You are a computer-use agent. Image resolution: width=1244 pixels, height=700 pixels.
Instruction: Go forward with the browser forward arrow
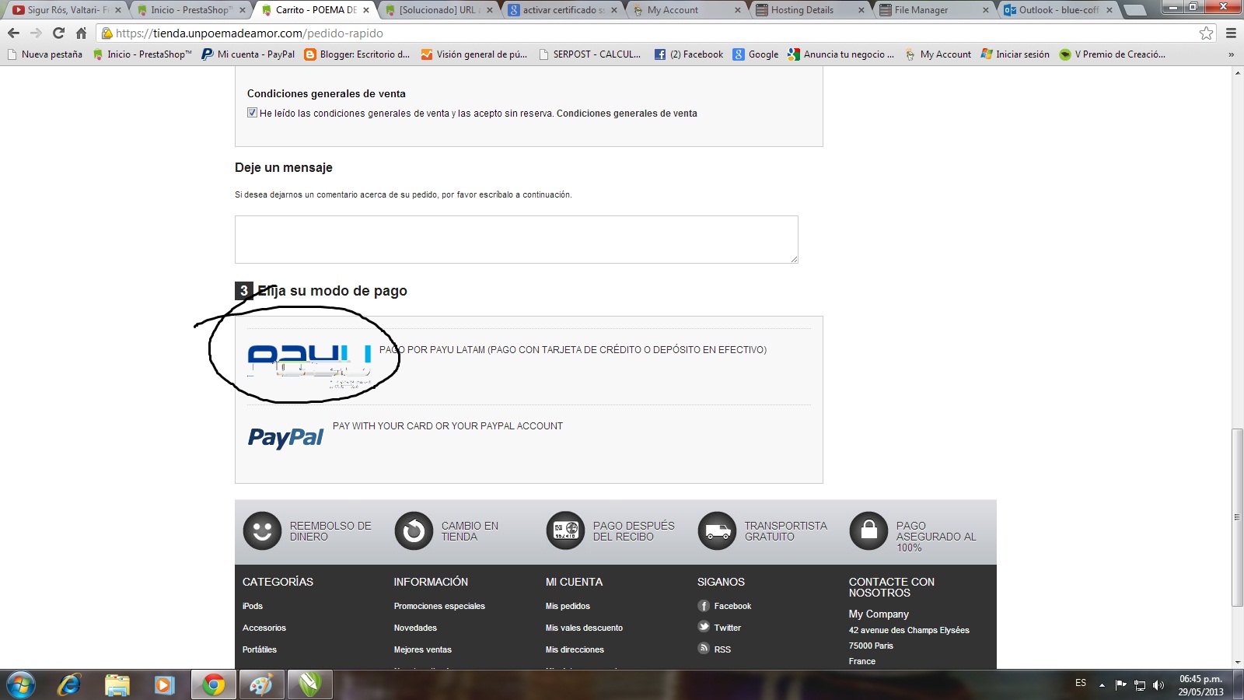[x=36, y=33]
